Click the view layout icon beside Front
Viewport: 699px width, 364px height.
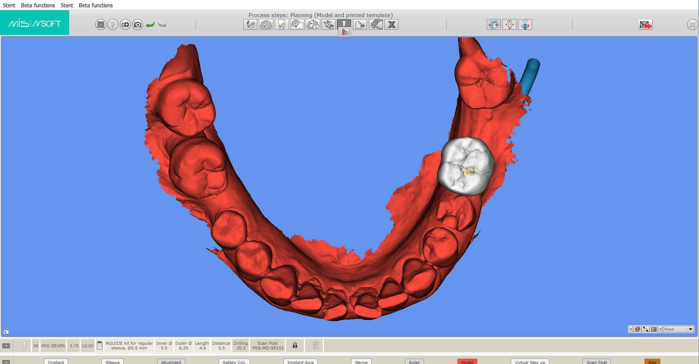[x=654, y=329]
